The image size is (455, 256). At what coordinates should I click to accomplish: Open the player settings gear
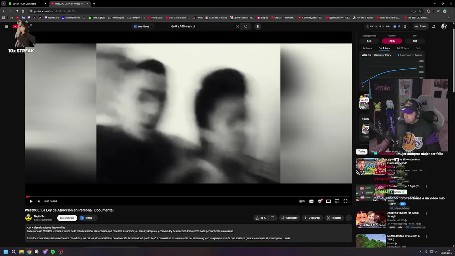coord(320,201)
